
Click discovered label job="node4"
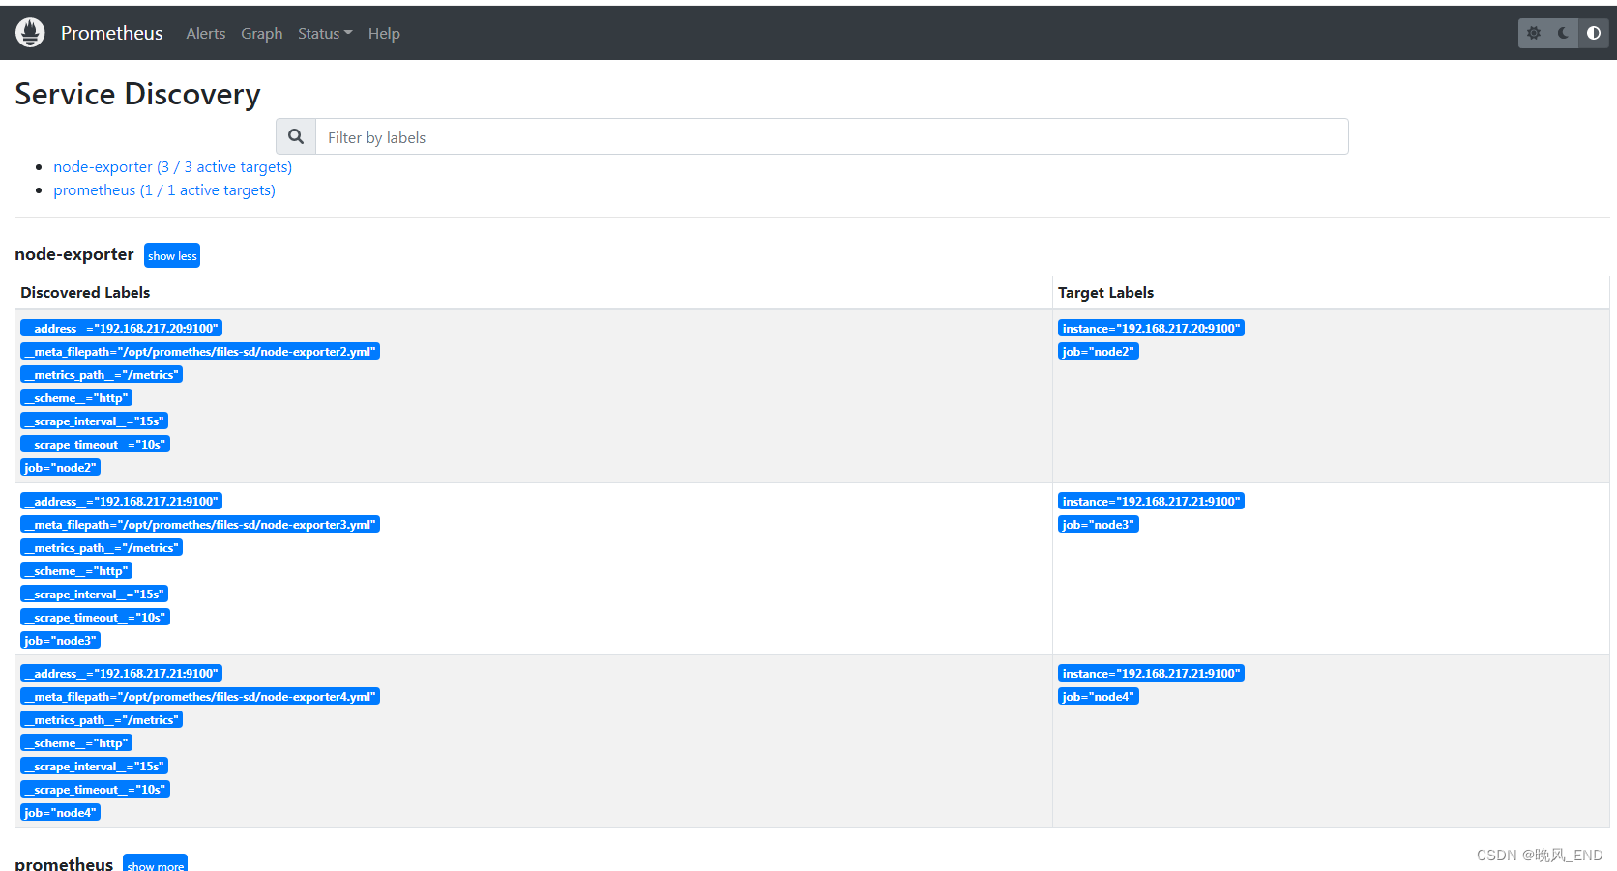60,813
